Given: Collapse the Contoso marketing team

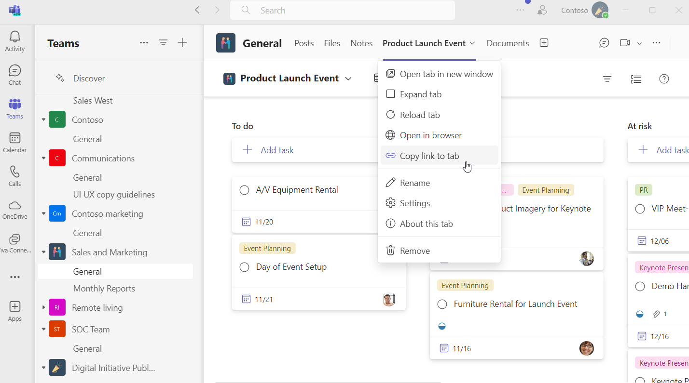Looking at the screenshot, I should pos(43,214).
